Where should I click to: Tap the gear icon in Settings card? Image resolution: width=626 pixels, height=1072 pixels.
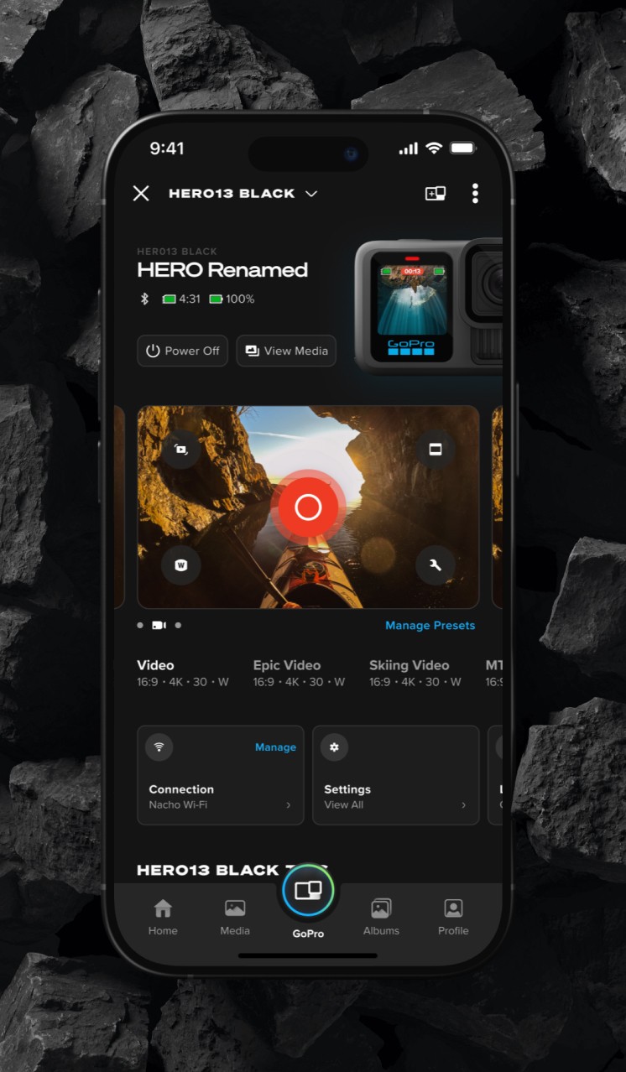(334, 747)
